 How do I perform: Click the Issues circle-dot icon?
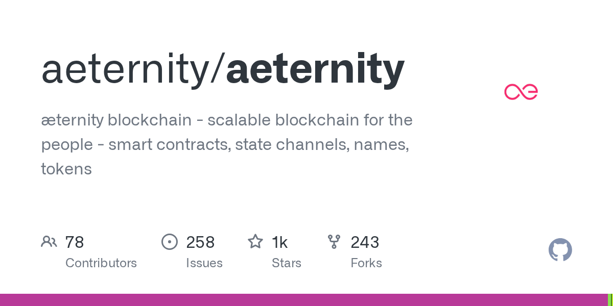click(170, 242)
